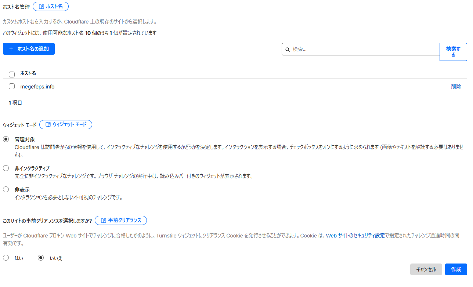The width and height of the screenshot is (473, 287).
Task: Click the book icon in 事前クリアランス badge
Action: [103, 221]
